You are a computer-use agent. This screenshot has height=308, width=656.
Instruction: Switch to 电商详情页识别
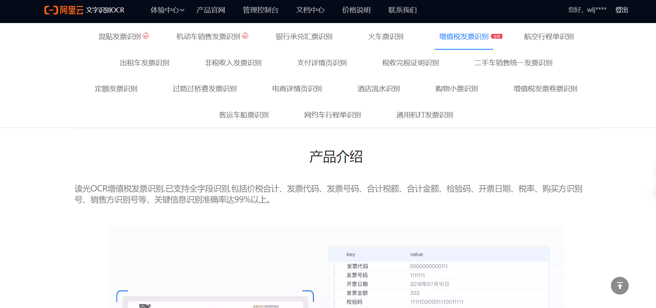pyautogui.click(x=297, y=89)
